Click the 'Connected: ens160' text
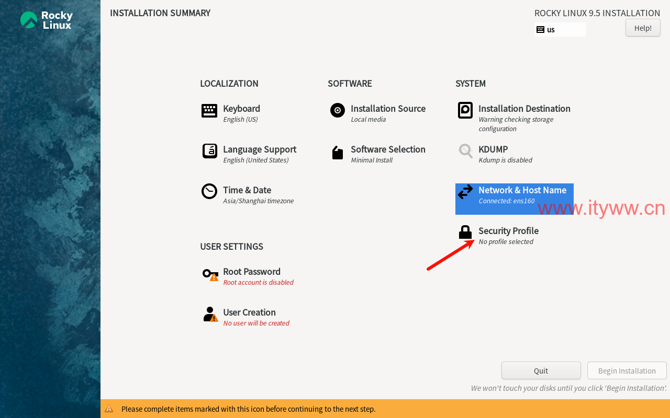670x418 pixels. click(x=506, y=201)
